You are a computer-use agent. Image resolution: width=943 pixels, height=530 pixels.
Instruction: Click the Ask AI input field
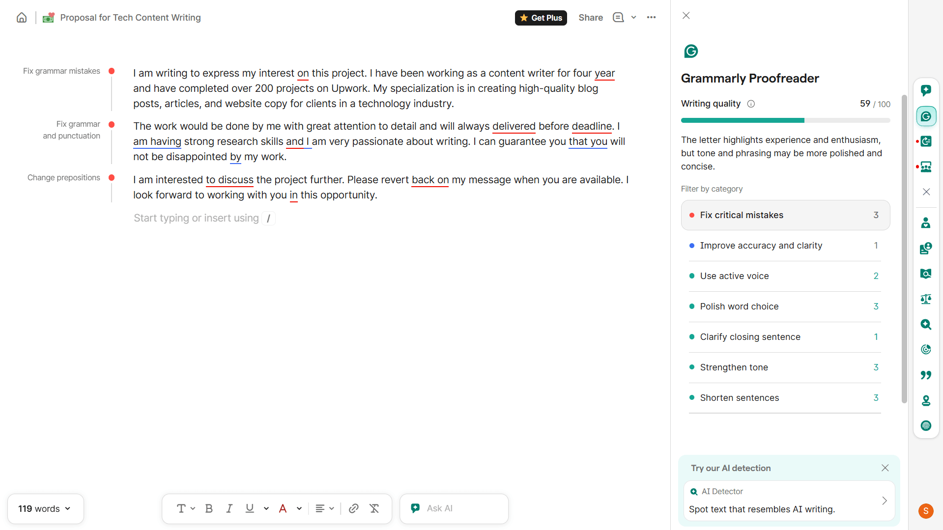(454, 508)
